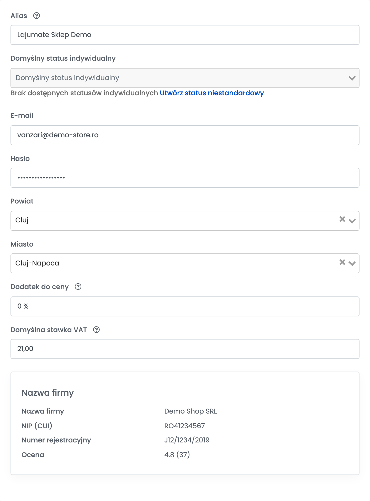Expand the Powiat dropdown chevron
The height and width of the screenshot is (501, 370).
[x=352, y=221]
